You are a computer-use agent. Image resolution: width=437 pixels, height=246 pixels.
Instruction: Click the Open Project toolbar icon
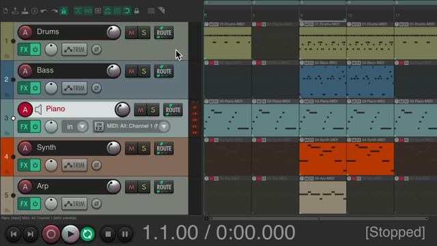(x=15, y=11)
